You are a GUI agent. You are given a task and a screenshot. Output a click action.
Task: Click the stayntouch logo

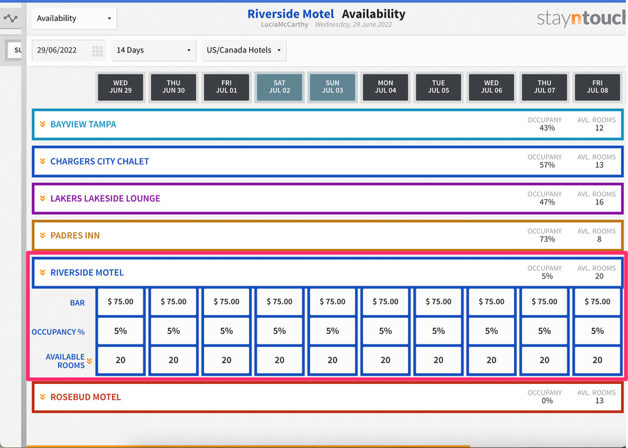coord(582,18)
